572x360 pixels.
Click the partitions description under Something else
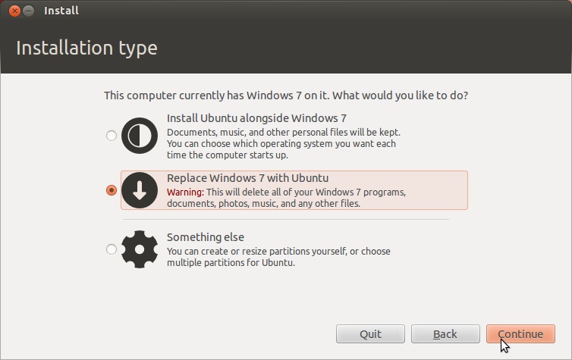pos(278,257)
